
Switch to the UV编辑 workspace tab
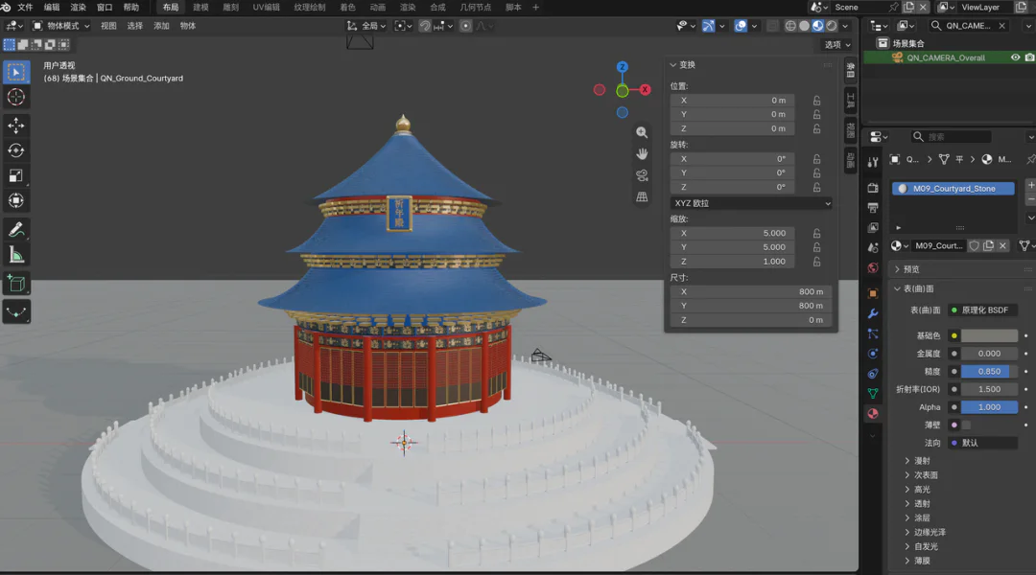[x=267, y=8]
